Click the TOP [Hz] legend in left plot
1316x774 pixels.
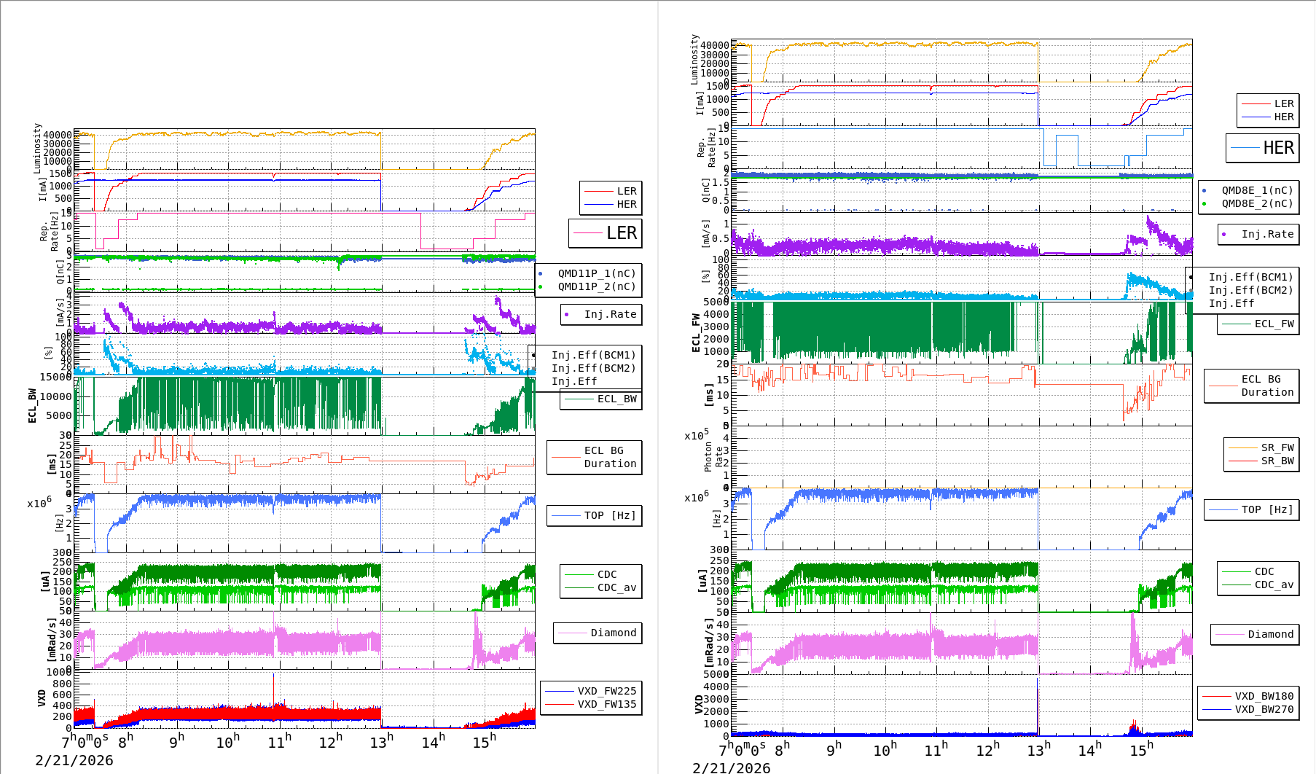click(609, 515)
